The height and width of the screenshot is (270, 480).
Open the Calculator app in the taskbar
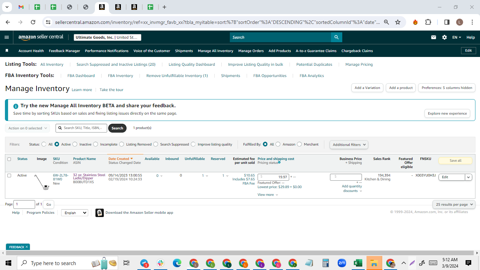tap(326, 263)
